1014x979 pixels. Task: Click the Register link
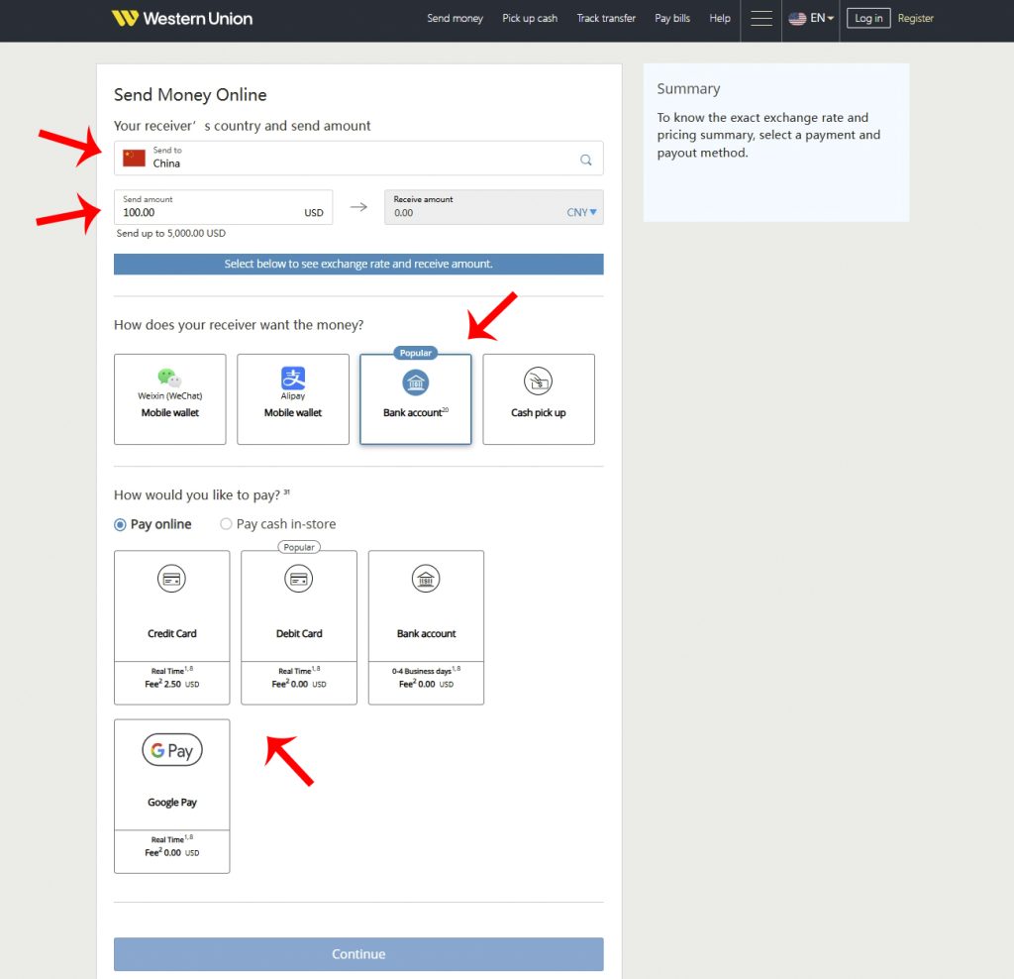coord(916,18)
